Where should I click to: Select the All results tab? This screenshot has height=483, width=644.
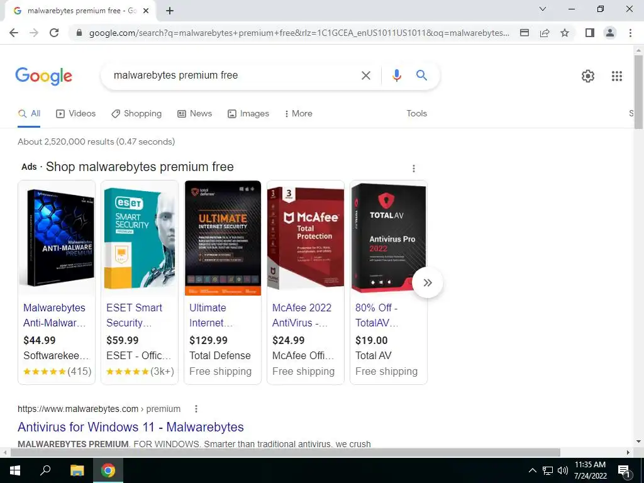[x=29, y=114]
